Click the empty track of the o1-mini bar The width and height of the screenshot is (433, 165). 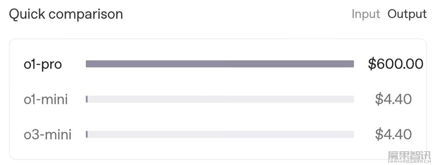221,99
